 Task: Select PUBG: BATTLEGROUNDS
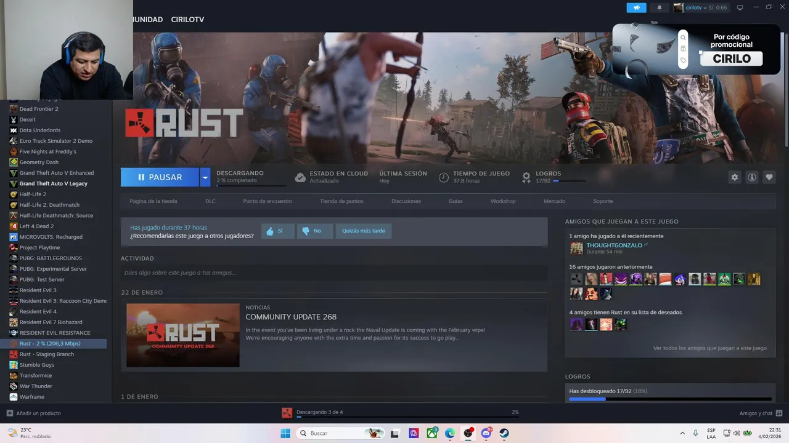click(51, 258)
